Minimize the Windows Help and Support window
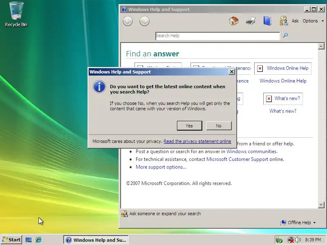The image size is (327, 245). pos(307,9)
